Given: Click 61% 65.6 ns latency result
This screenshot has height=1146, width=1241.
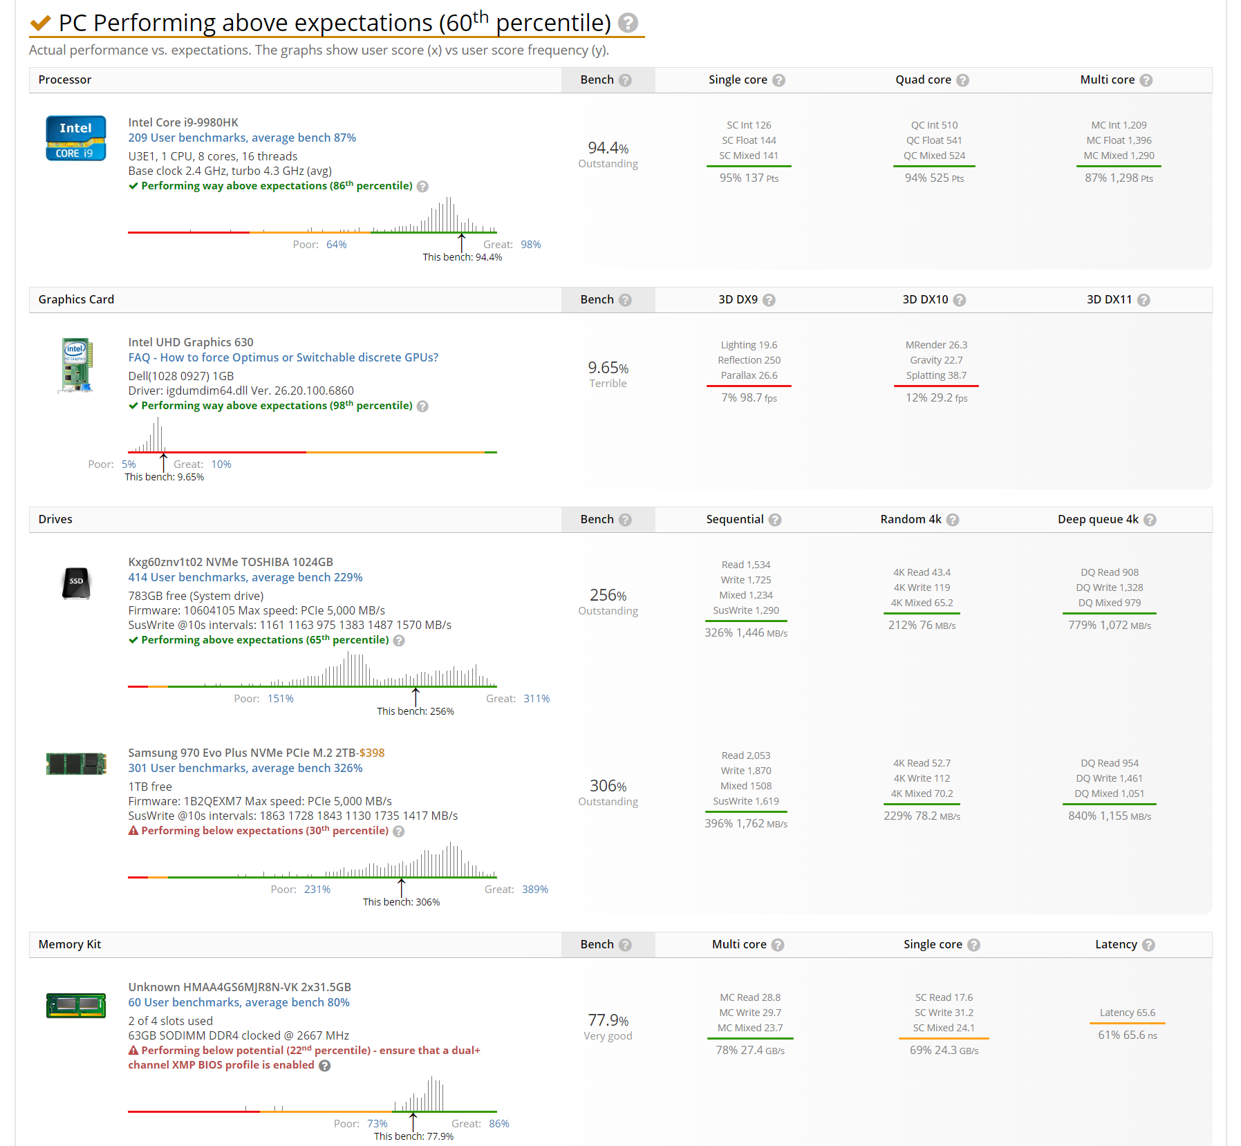Looking at the screenshot, I should [x=1128, y=1035].
